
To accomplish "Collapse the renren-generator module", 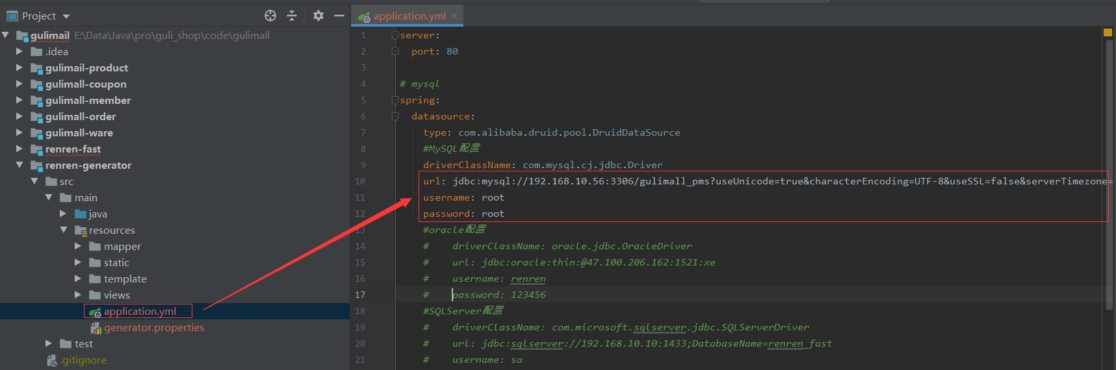I will [x=19, y=165].
